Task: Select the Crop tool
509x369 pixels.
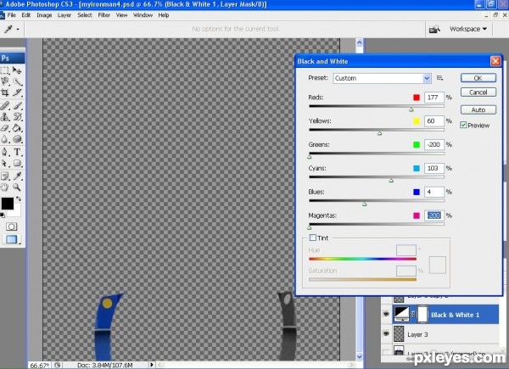Action: tap(5, 92)
